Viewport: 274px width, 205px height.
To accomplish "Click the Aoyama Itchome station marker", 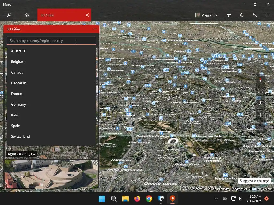I will click(x=212, y=155).
